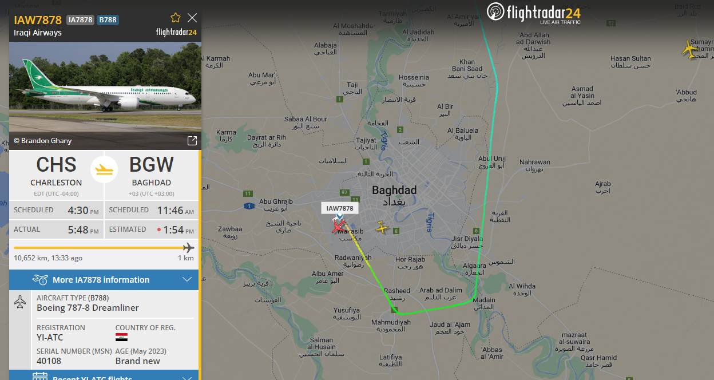The width and height of the screenshot is (714, 380).
Task: Click the red selected aircraft on map
Action: click(339, 227)
